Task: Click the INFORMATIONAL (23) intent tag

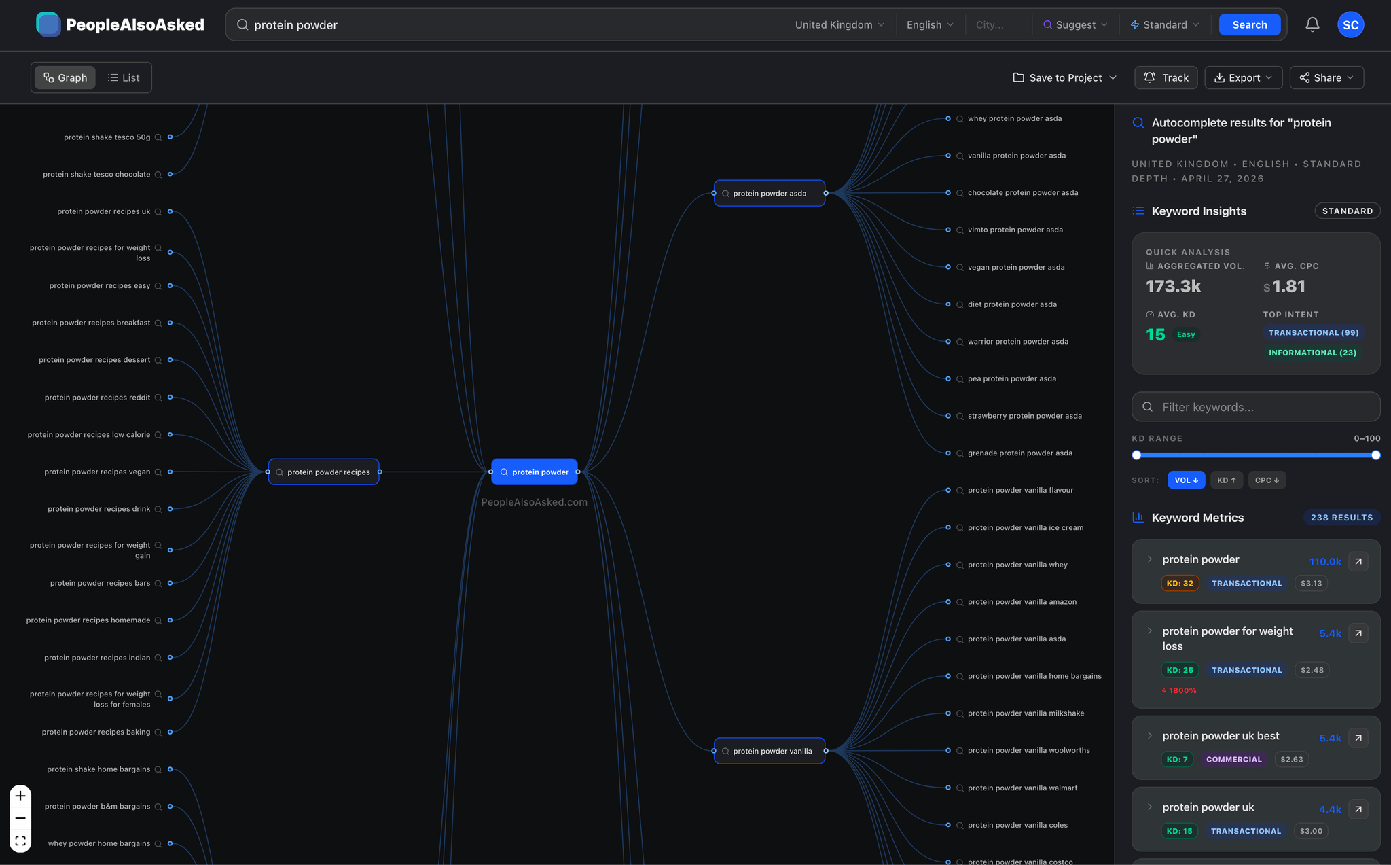Action: 1312,353
